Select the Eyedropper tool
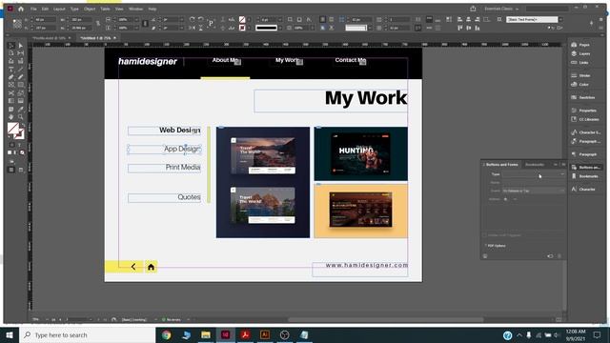Image resolution: width=610 pixels, height=343 pixels. pos(21,109)
